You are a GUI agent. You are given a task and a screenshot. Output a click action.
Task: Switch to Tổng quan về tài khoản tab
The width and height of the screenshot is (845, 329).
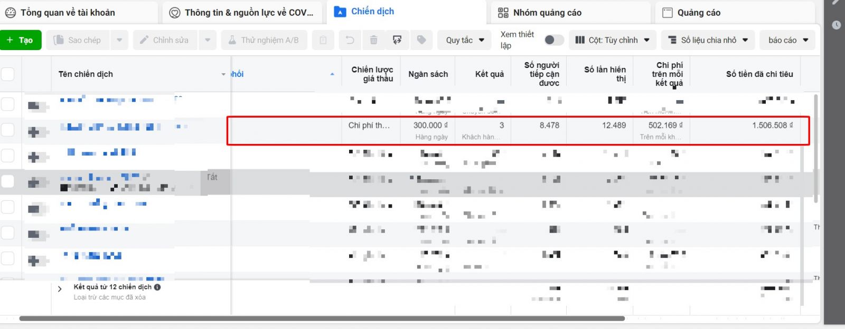[x=79, y=12]
